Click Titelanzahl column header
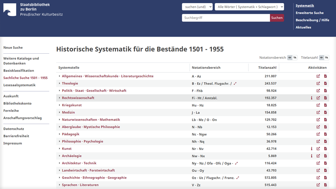The width and height of the screenshot is (336, 189). (267, 68)
